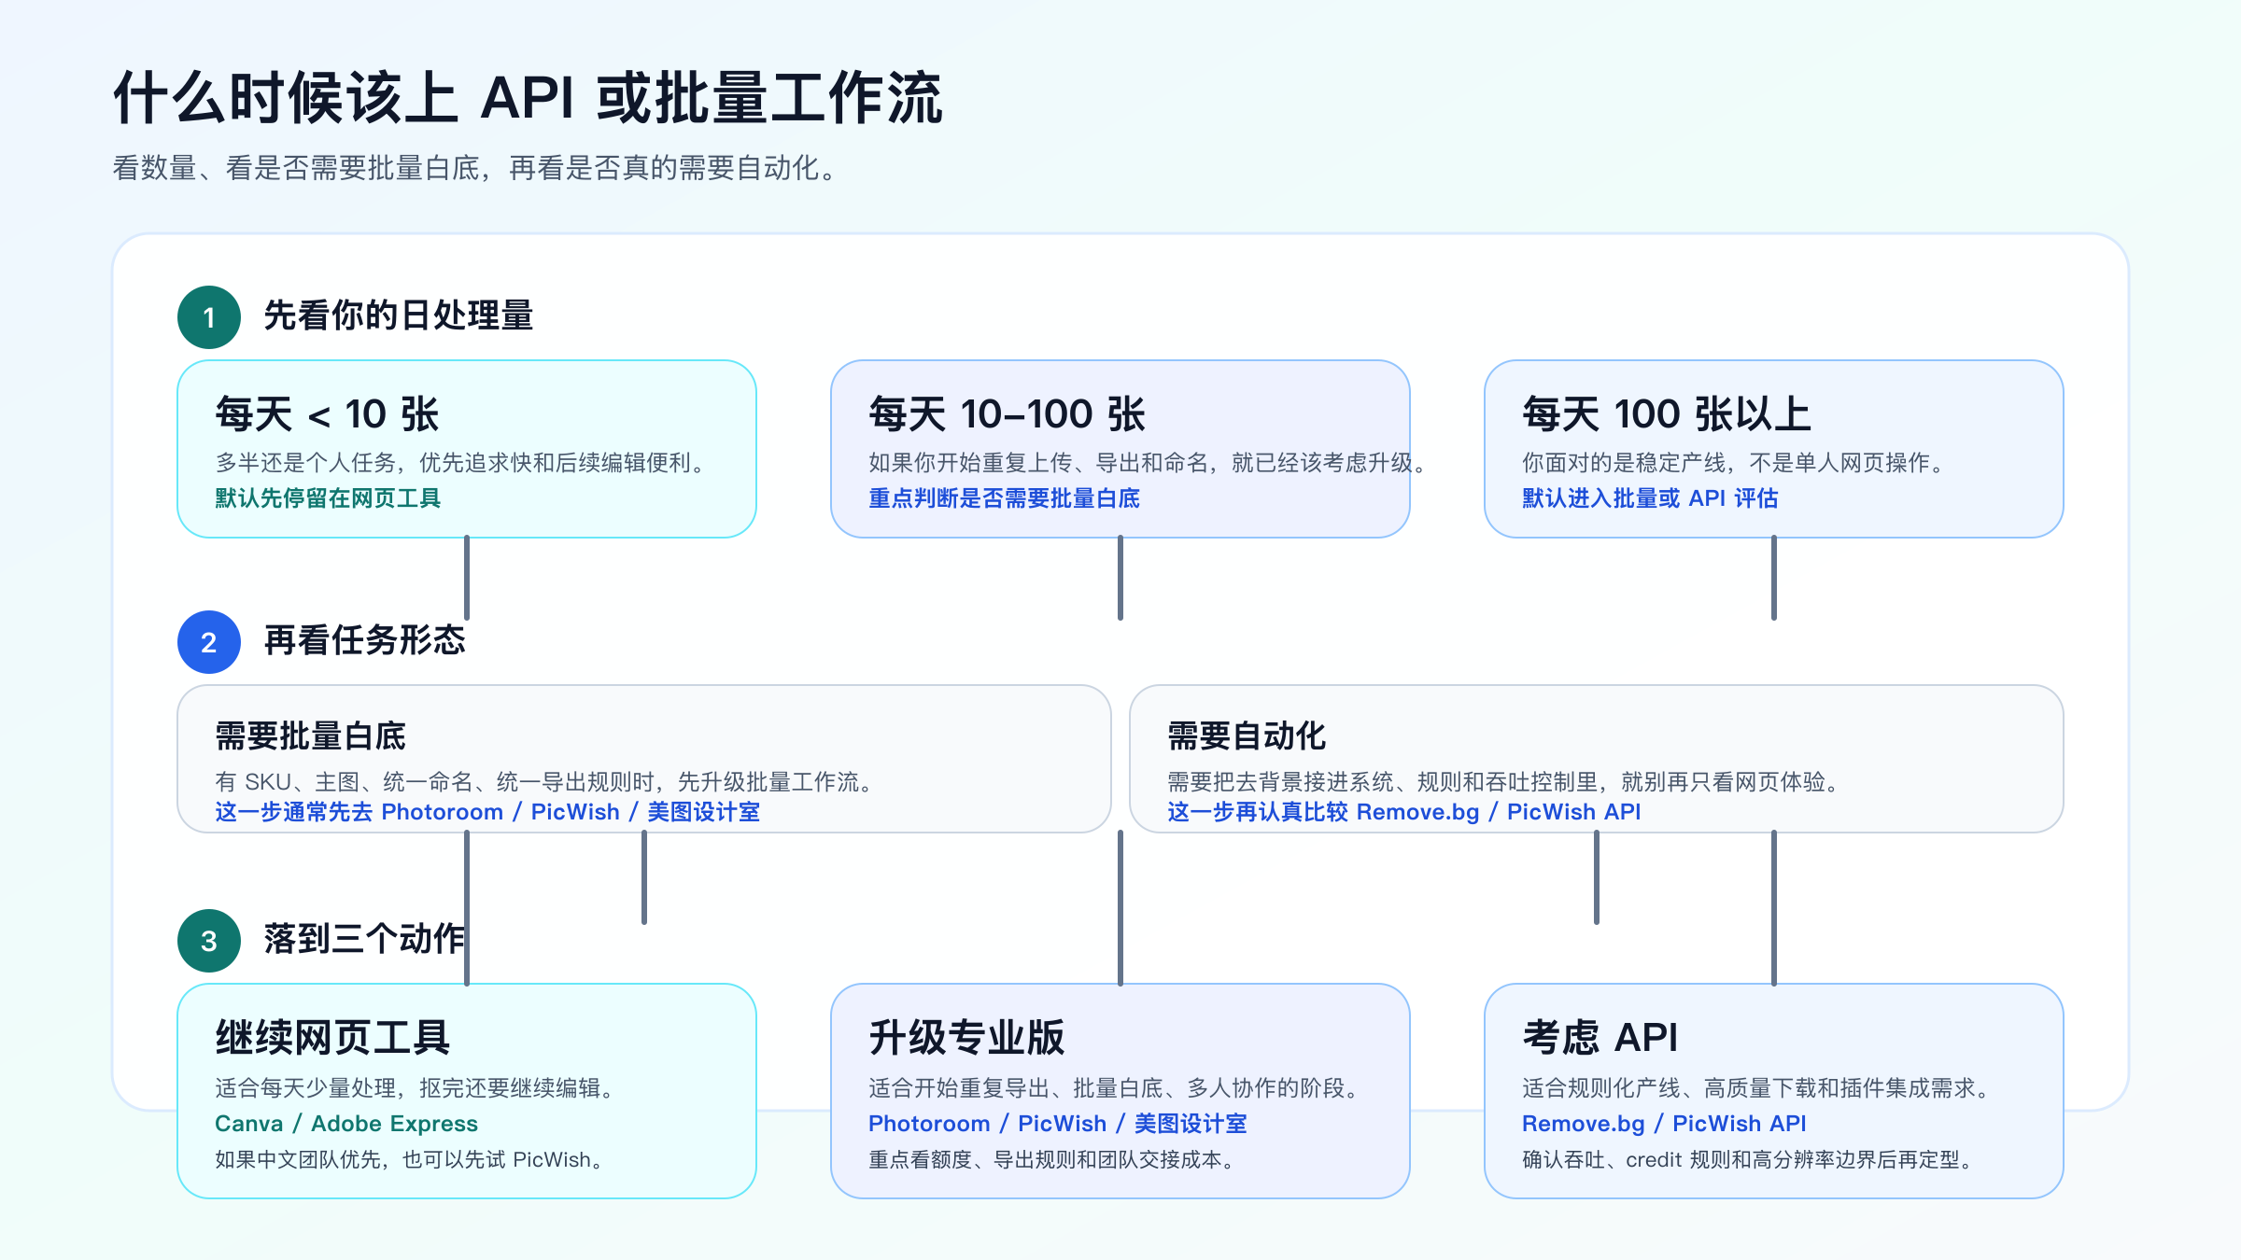Click the Remove.bg / PicWish API link in 考虑 API

pyautogui.click(x=1664, y=1124)
